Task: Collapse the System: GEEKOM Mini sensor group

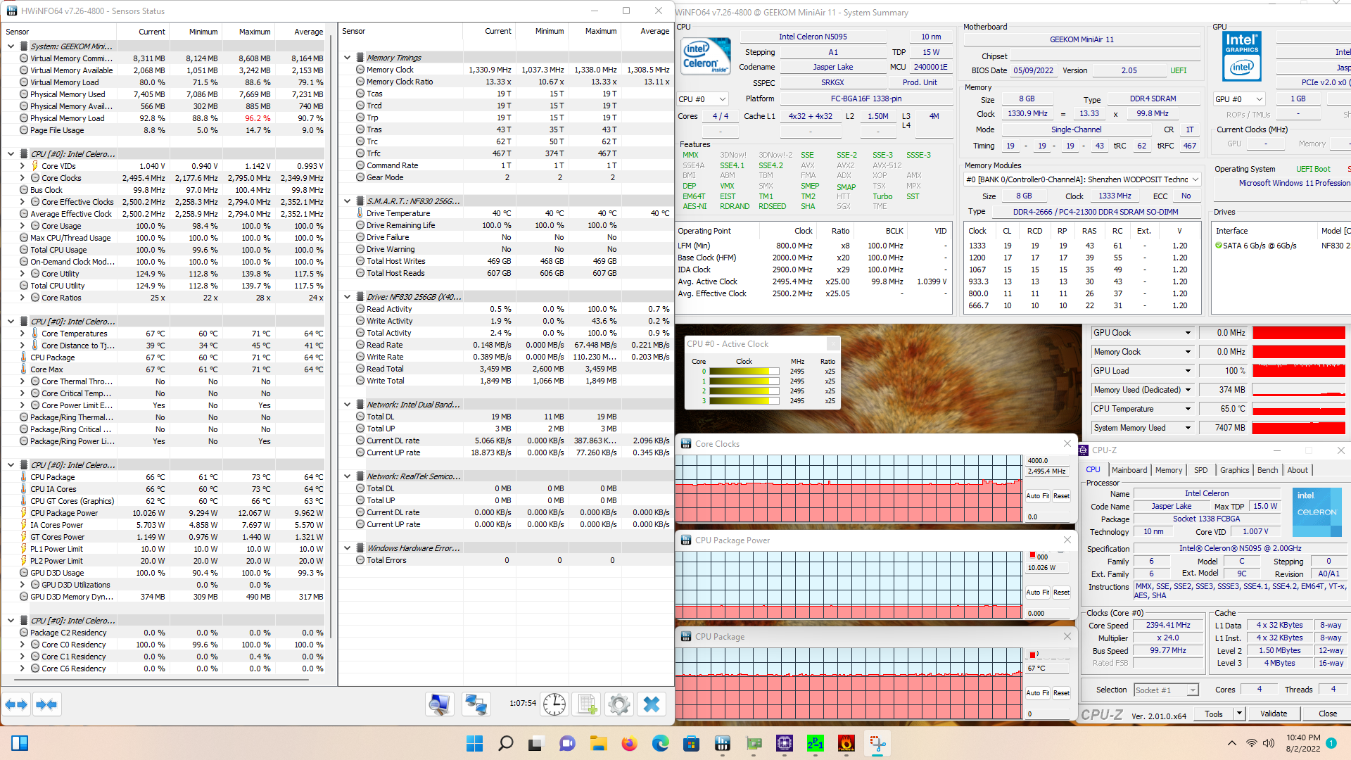Action: [11, 46]
